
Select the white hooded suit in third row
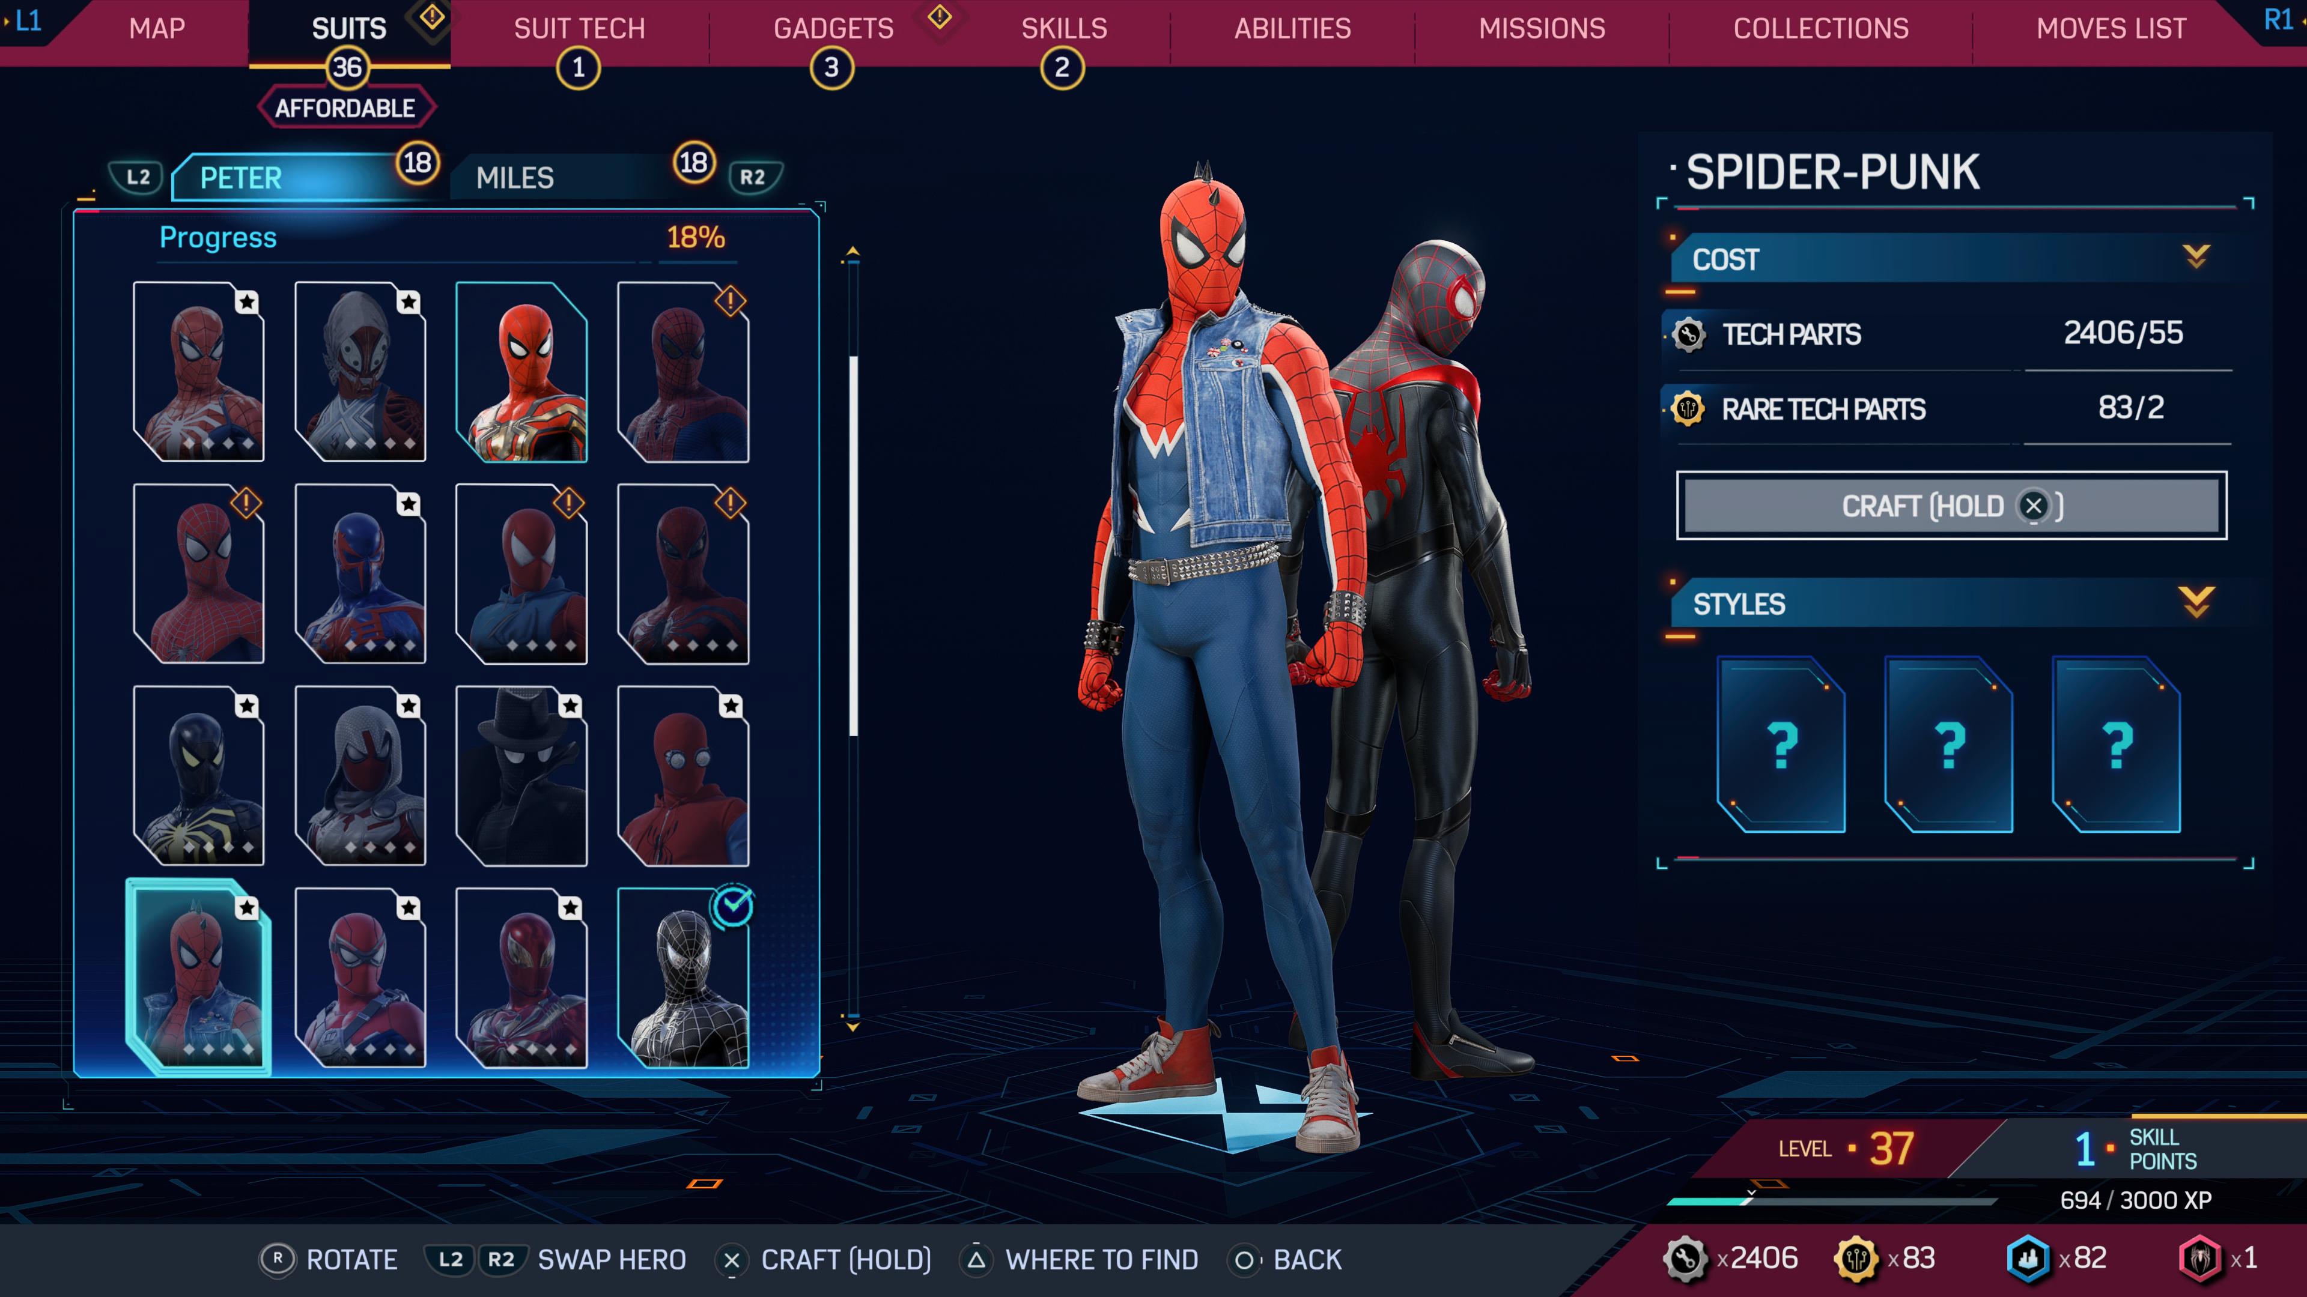click(x=360, y=776)
